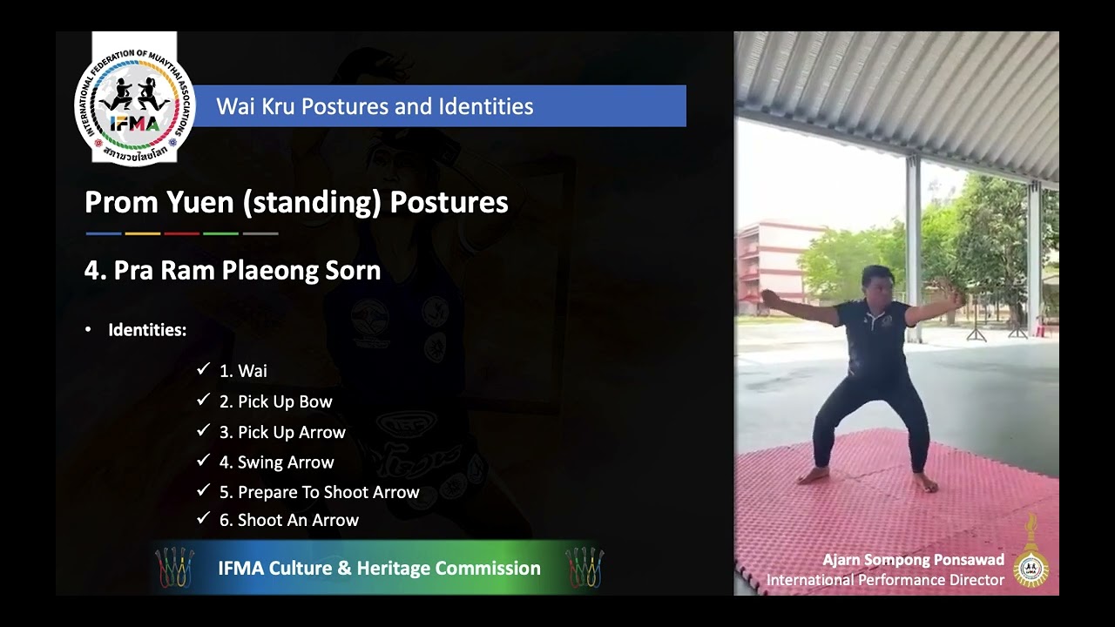This screenshot has width=1115, height=627.
Task: Click the mongkol ropes icon right of footer
Action: pos(584,567)
